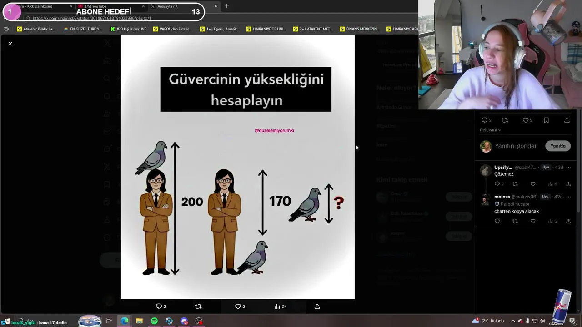Open the weather widget showing 6°C Bulutlu

488,321
